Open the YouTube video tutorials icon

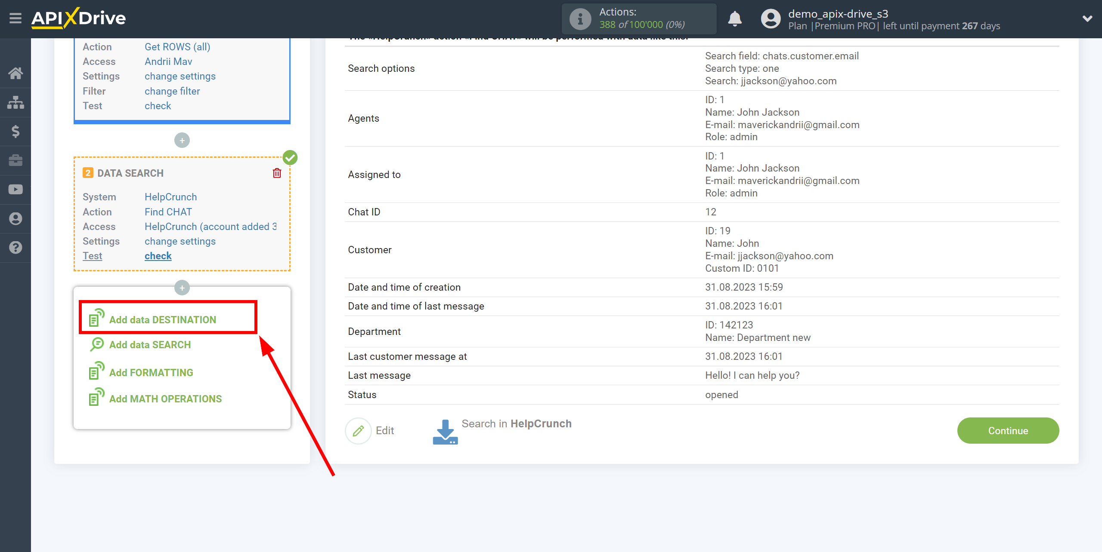click(15, 190)
